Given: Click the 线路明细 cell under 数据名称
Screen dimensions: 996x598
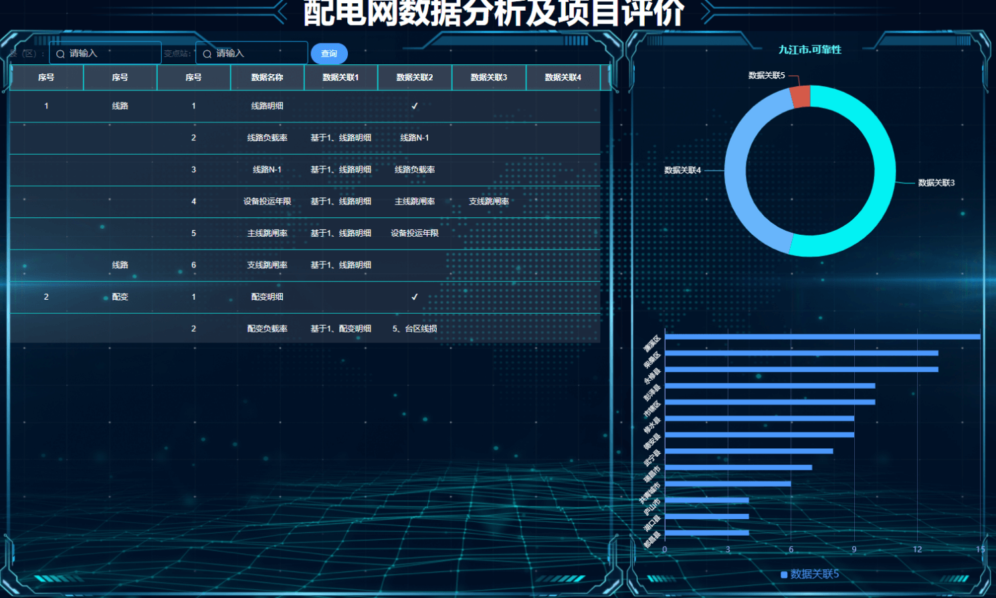Looking at the screenshot, I should click(x=267, y=106).
